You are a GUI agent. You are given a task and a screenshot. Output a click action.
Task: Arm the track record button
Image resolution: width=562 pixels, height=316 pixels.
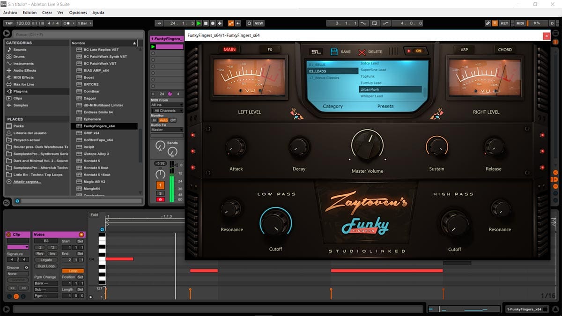160,199
